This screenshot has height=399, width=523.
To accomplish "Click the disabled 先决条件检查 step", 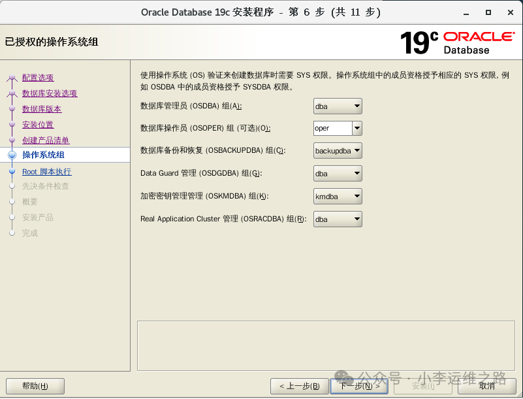I will (x=45, y=186).
